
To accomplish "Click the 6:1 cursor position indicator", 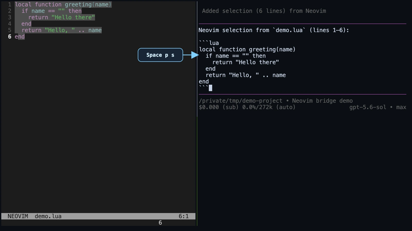I will (184, 216).
